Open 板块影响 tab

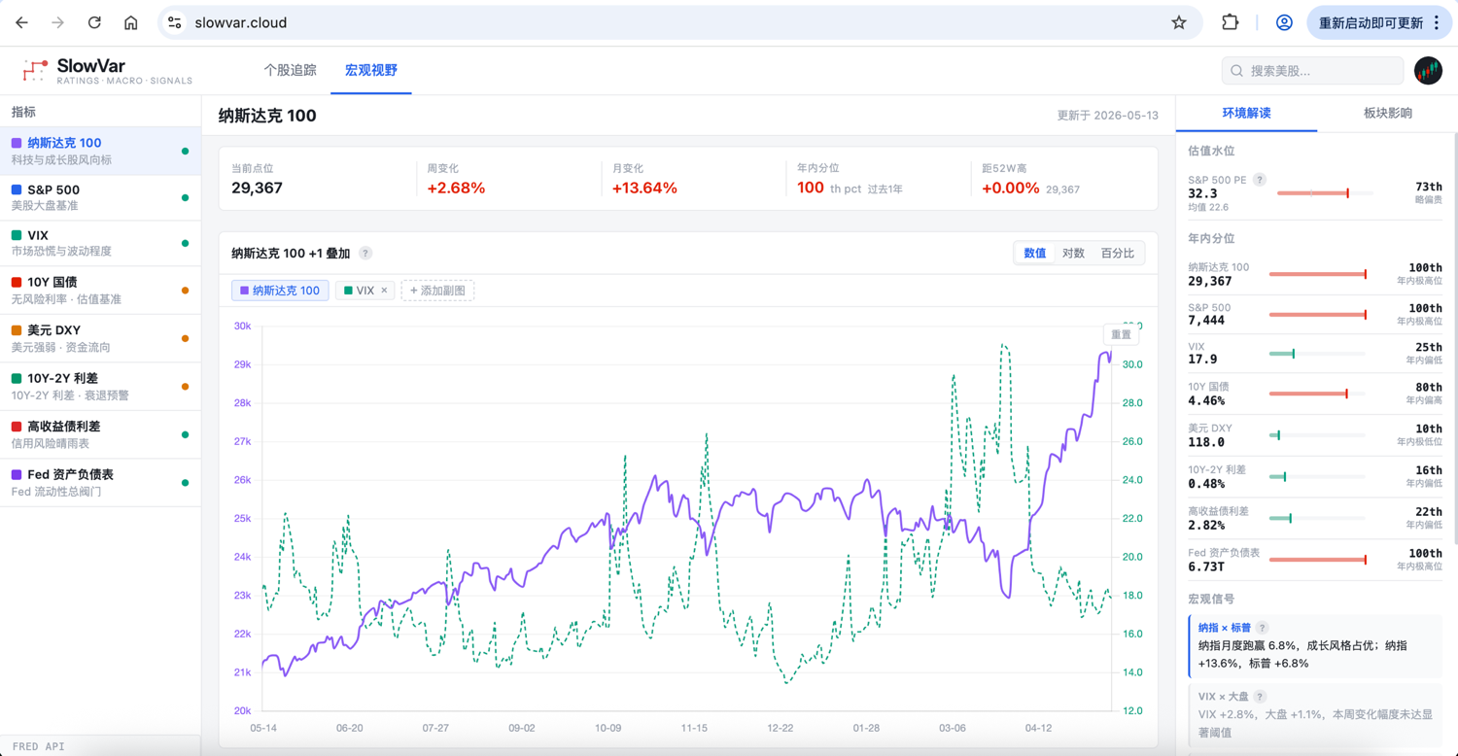pos(1387,113)
